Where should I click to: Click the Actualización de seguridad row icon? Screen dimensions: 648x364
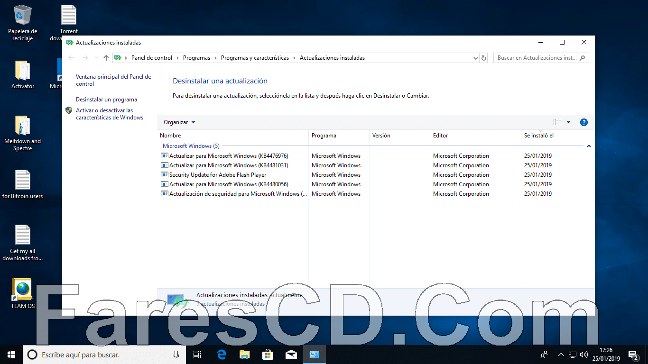[165, 194]
